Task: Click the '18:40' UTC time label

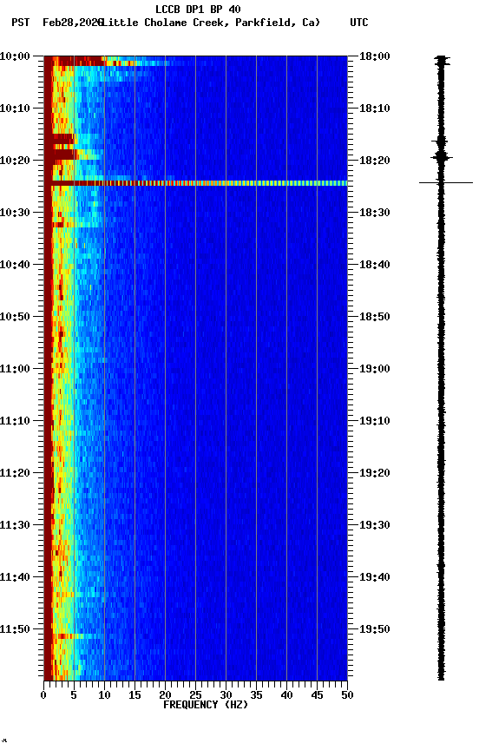Action: click(x=375, y=265)
